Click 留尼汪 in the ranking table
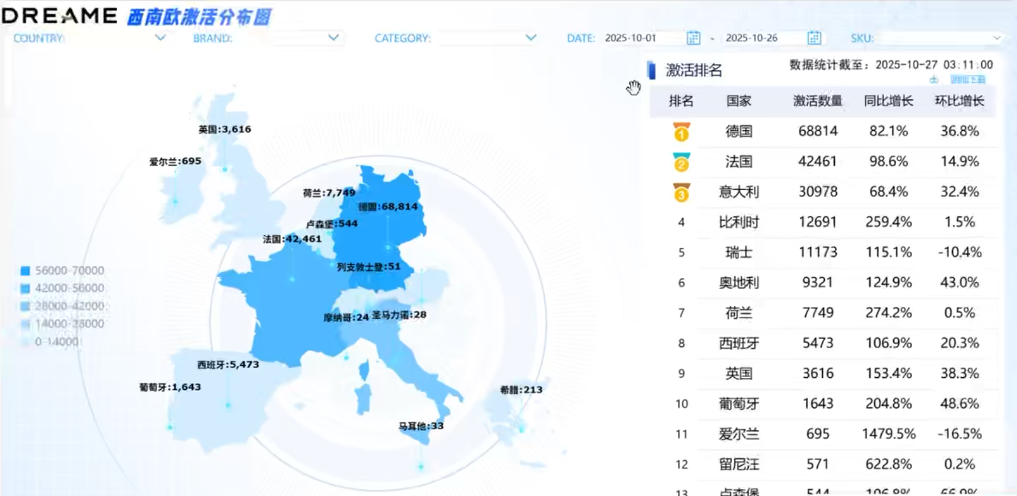 coord(739,464)
